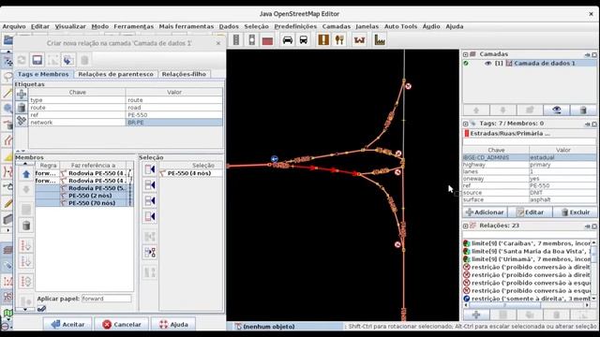Image resolution: width=600 pixels, height=337 pixels.
Task: Open the restaurant fork-and-knife preset icon
Action: click(339, 39)
